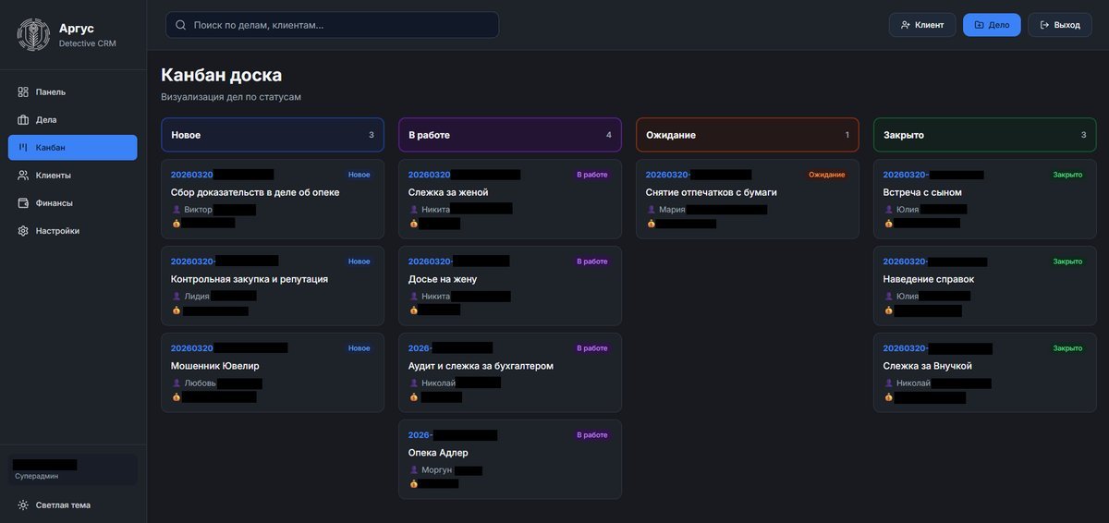Open the Канбан menu item
This screenshot has width=1109, height=523.
coord(72,148)
